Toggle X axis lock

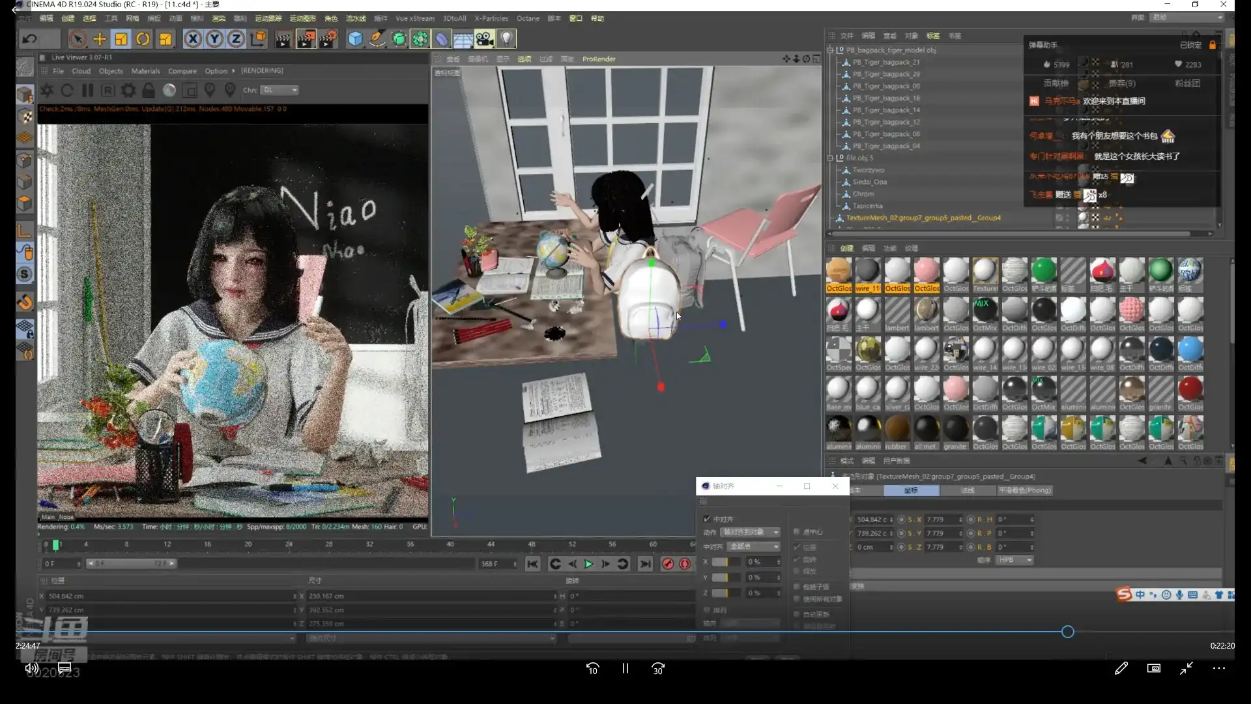193,39
